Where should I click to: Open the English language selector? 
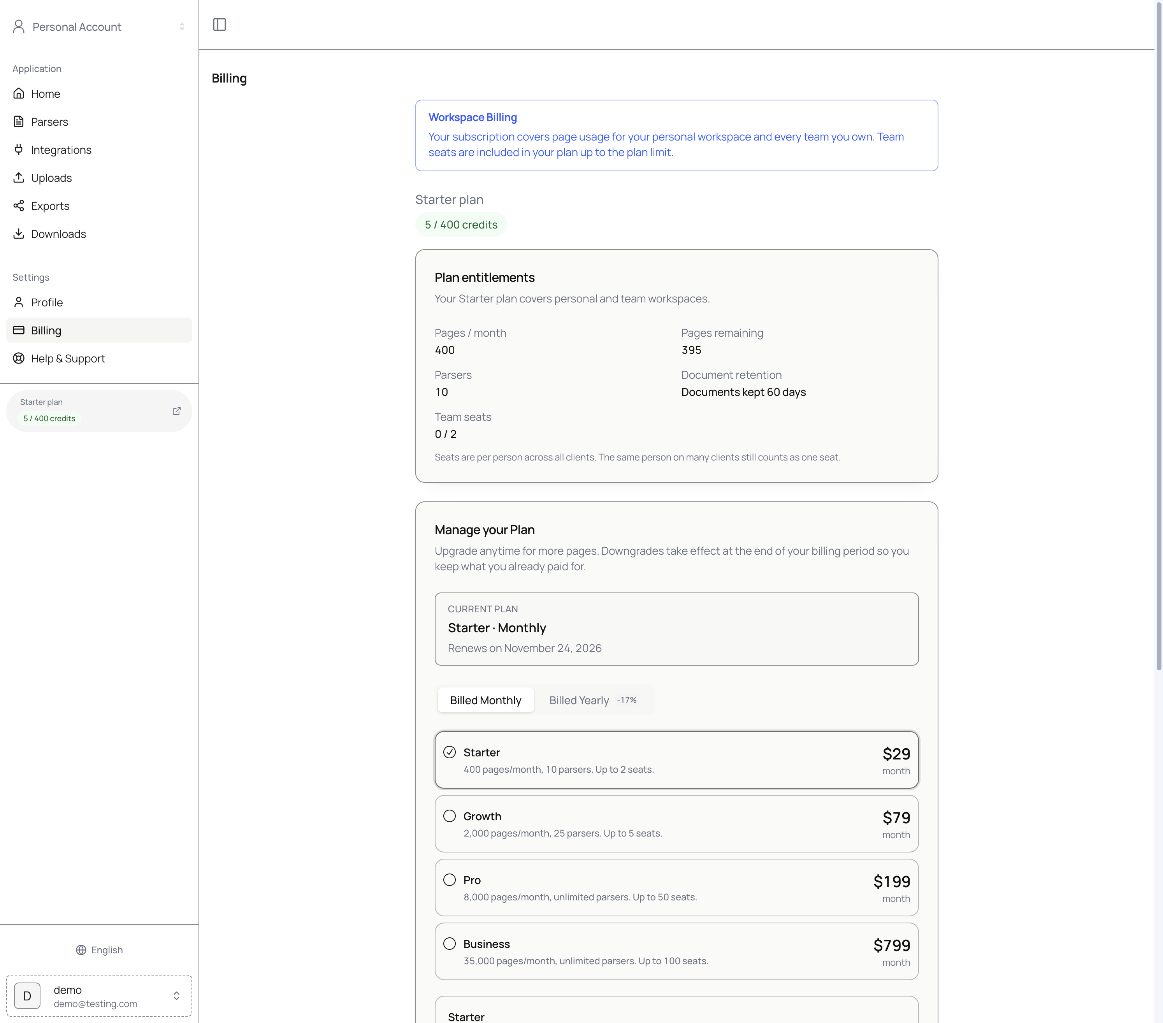[99, 949]
